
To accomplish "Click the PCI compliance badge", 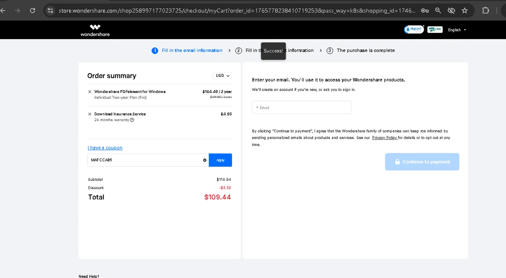I will tap(435, 30).
